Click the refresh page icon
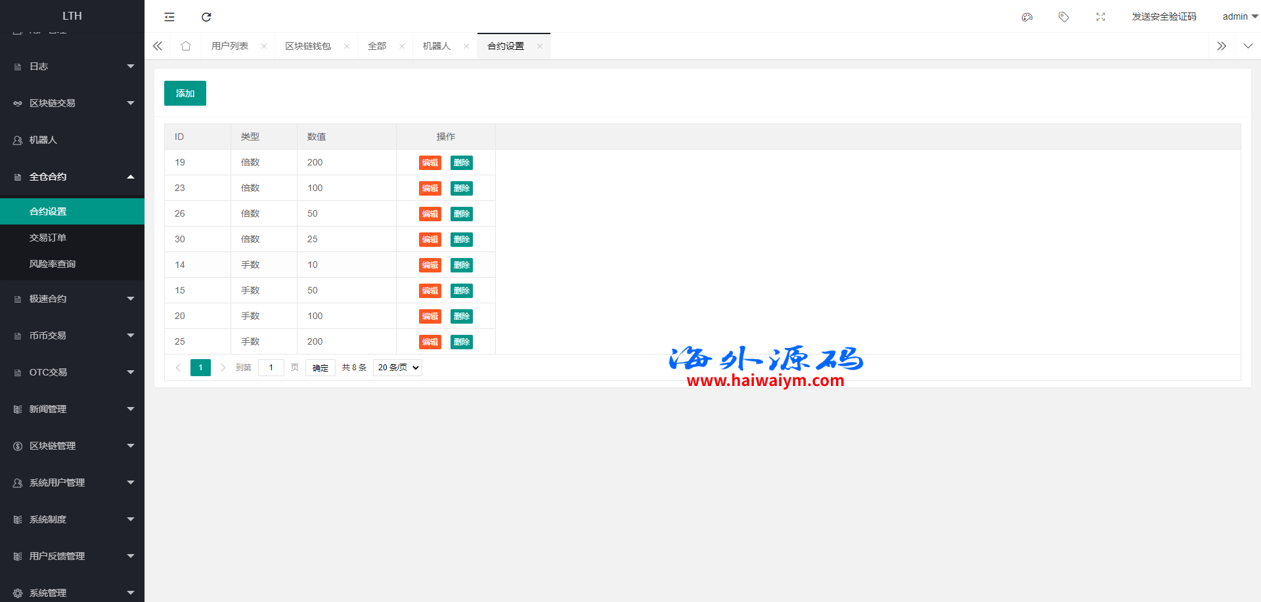Image resolution: width=1261 pixels, height=602 pixels. point(206,17)
